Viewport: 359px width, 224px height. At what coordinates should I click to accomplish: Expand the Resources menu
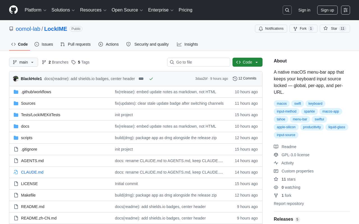(93, 10)
